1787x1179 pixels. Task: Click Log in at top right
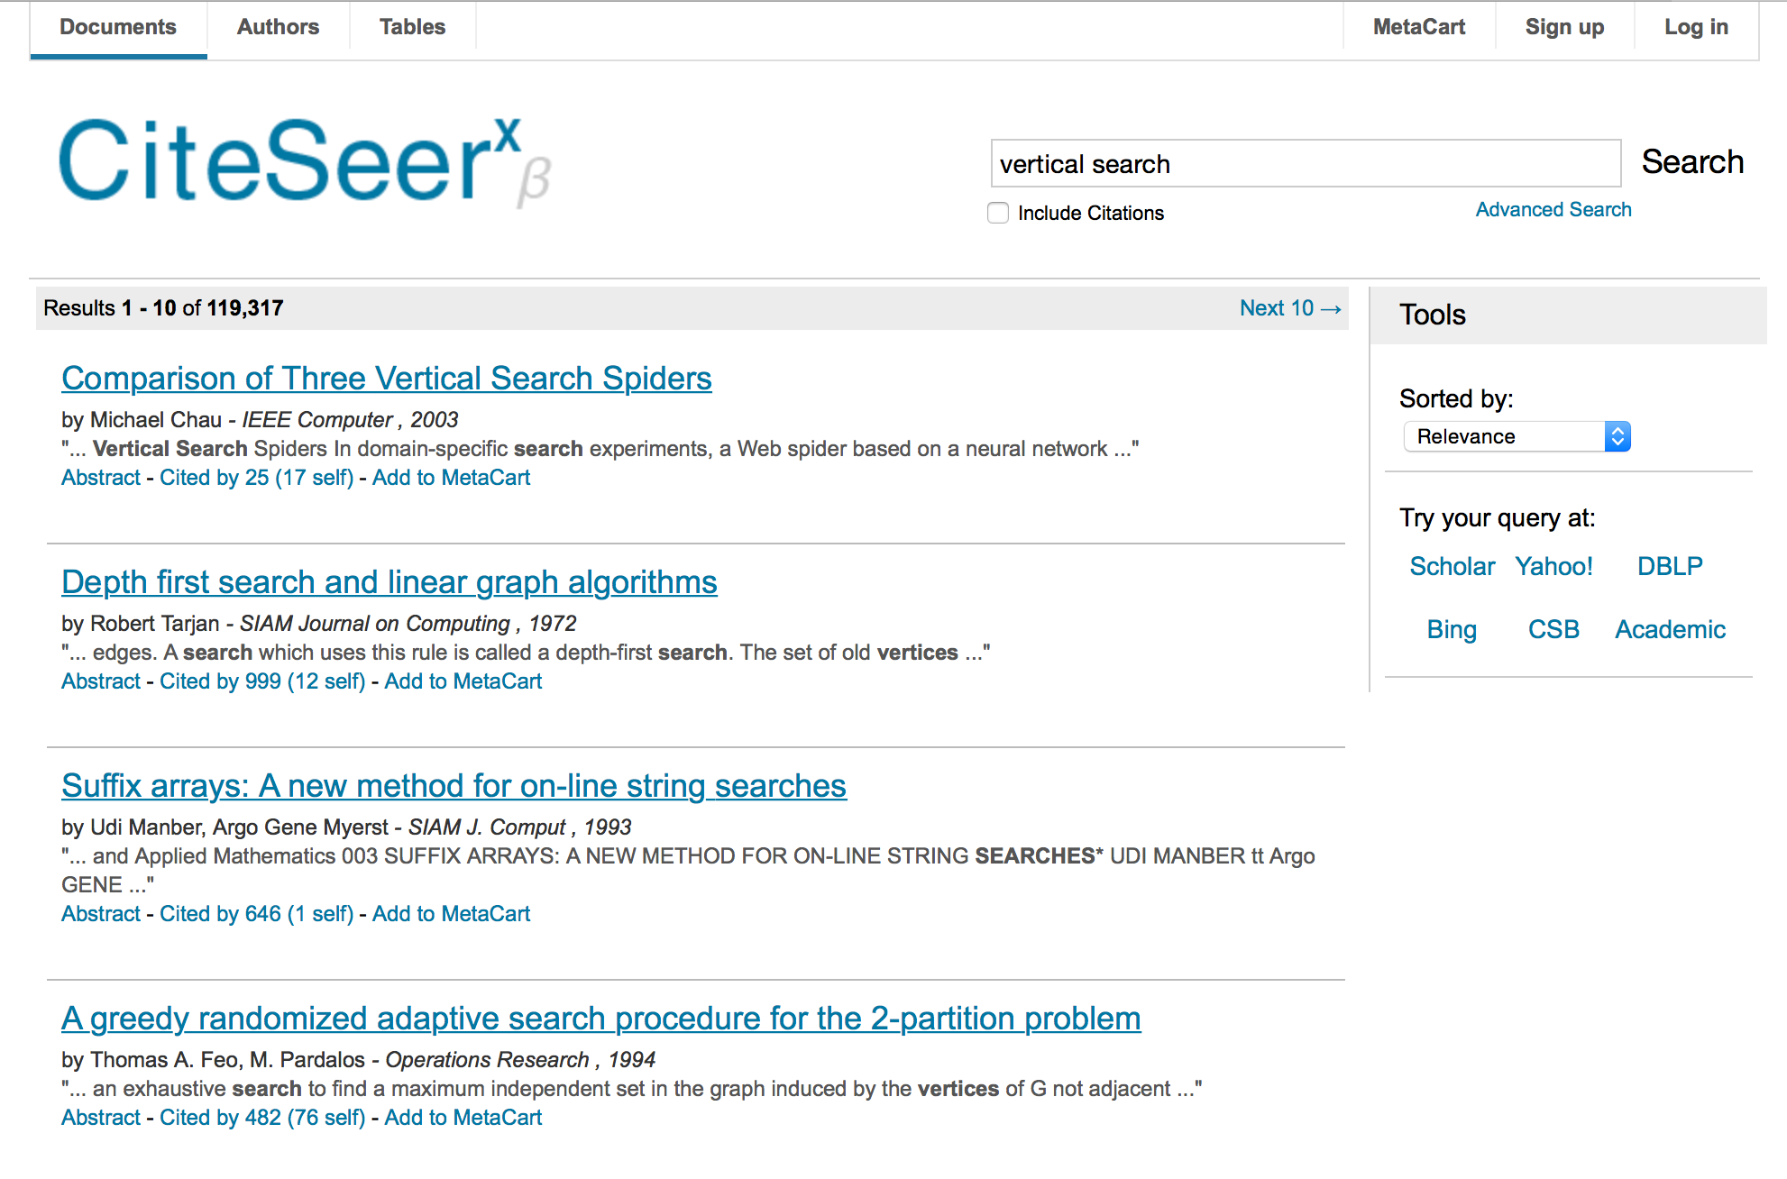click(x=1696, y=27)
